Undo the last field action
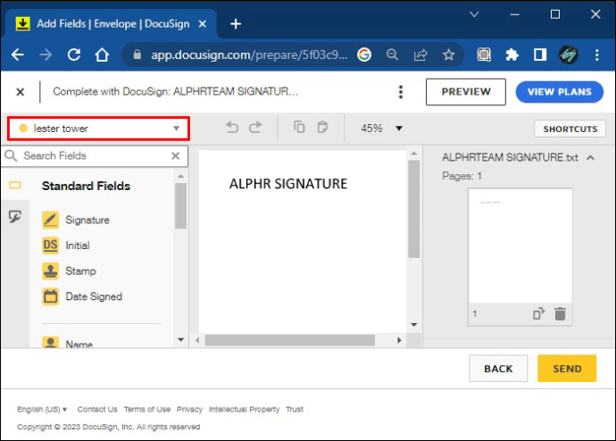 tap(232, 128)
